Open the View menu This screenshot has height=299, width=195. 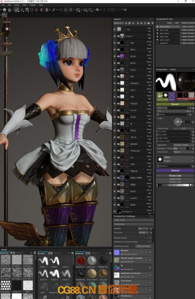coord(24,5)
